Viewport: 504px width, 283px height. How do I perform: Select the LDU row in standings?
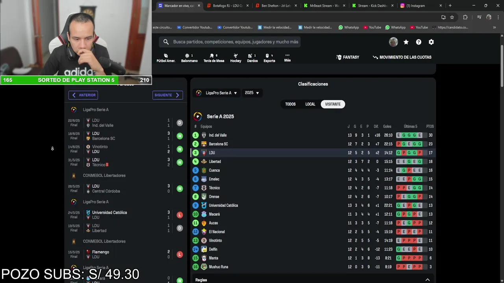pyautogui.click(x=313, y=153)
